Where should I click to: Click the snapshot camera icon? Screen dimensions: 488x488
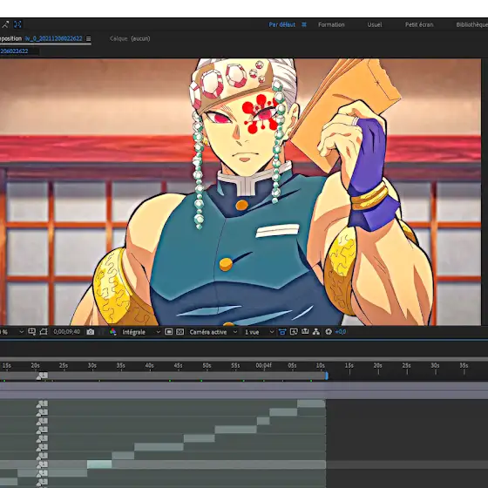point(91,332)
